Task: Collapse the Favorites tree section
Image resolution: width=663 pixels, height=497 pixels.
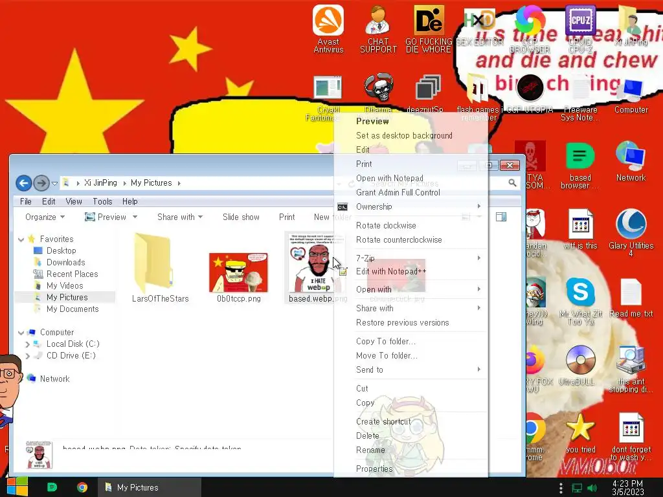Action: click(x=21, y=239)
